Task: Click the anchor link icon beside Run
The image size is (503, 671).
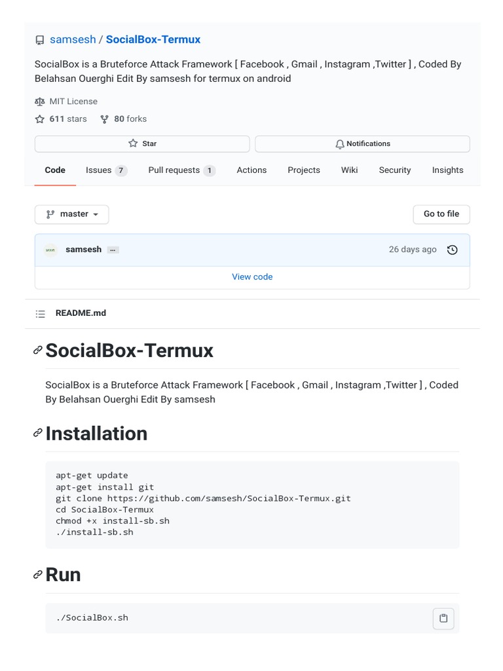Action: click(38, 575)
